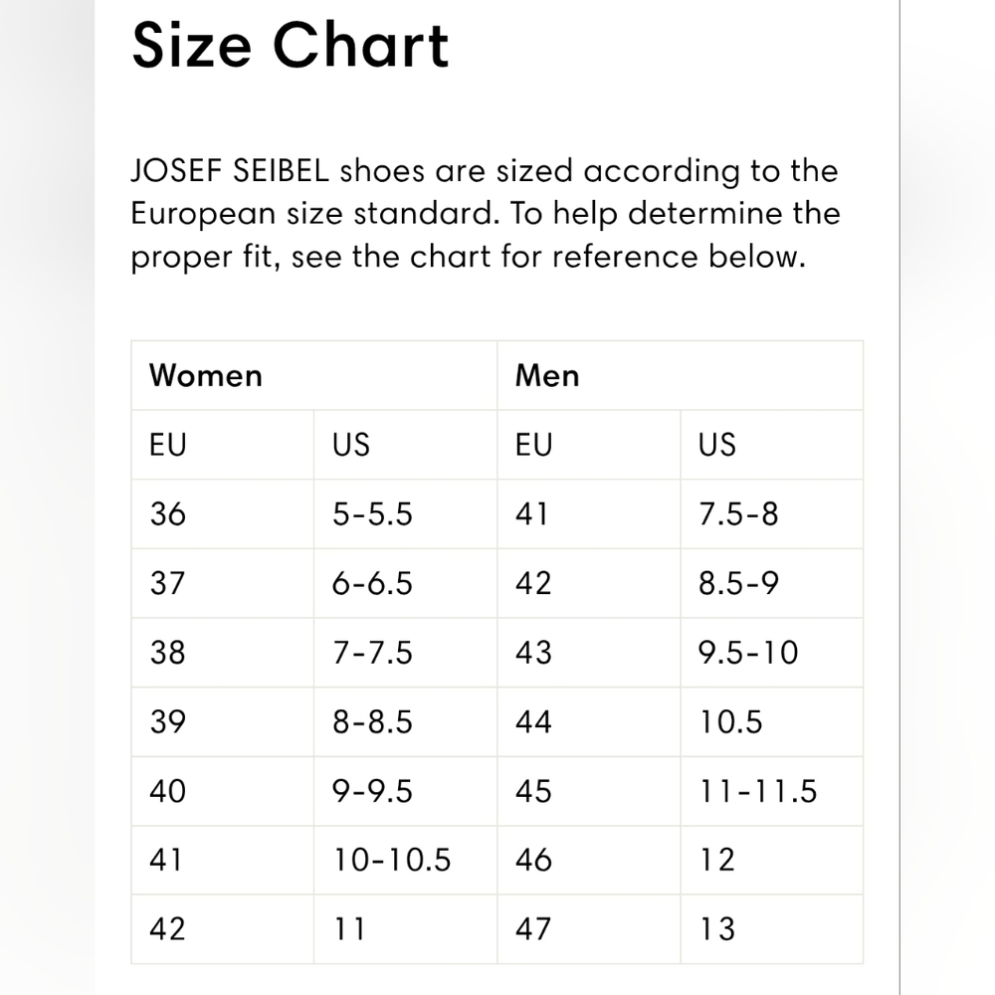Click Women EU size 39

click(223, 721)
